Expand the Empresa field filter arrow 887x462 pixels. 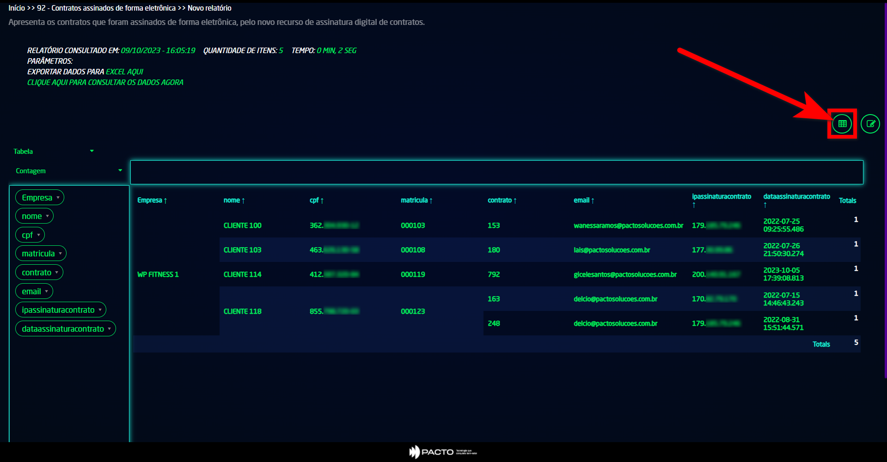[58, 198]
